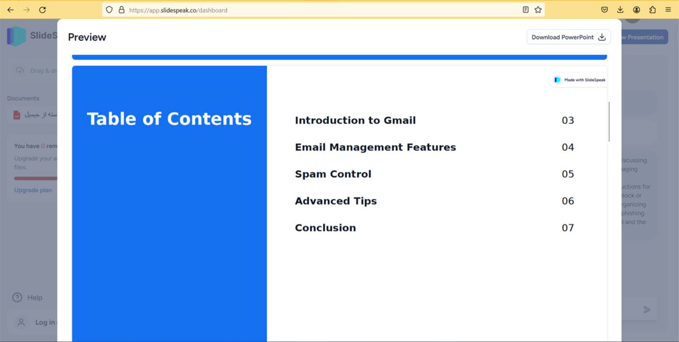
Task: Click the Advanced Tips entry
Action: pyautogui.click(x=336, y=201)
